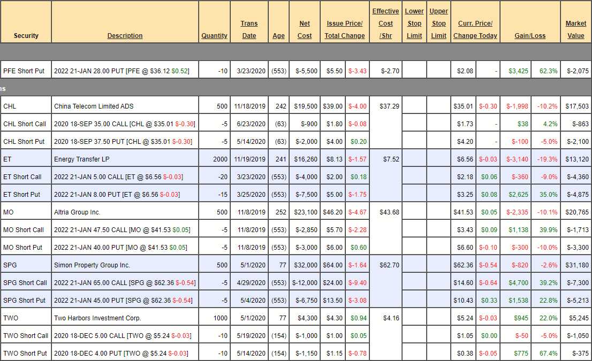Click the CHL security cell
Screen dimensions: 592x361
pyautogui.click(x=10, y=106)
